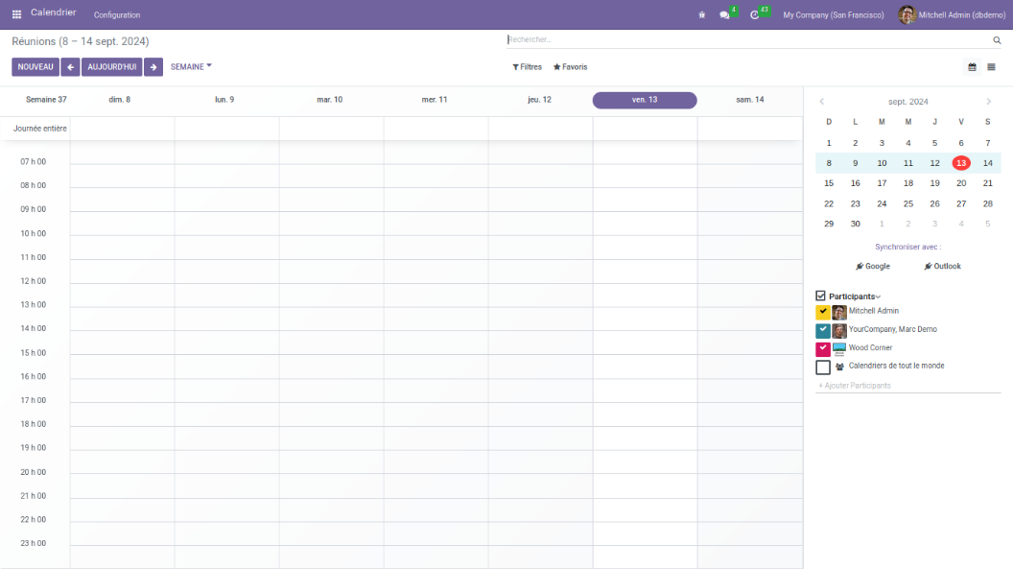Open the activities clock icon

(x=755, y=15)
